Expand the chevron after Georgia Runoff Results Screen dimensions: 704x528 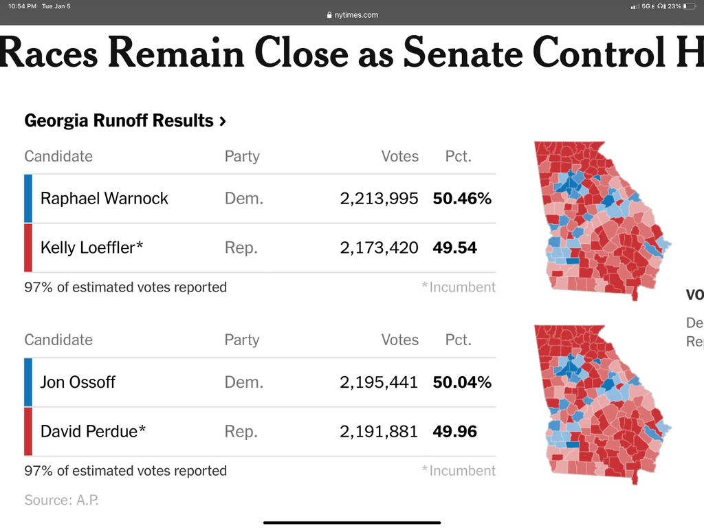tap(222, 122)
